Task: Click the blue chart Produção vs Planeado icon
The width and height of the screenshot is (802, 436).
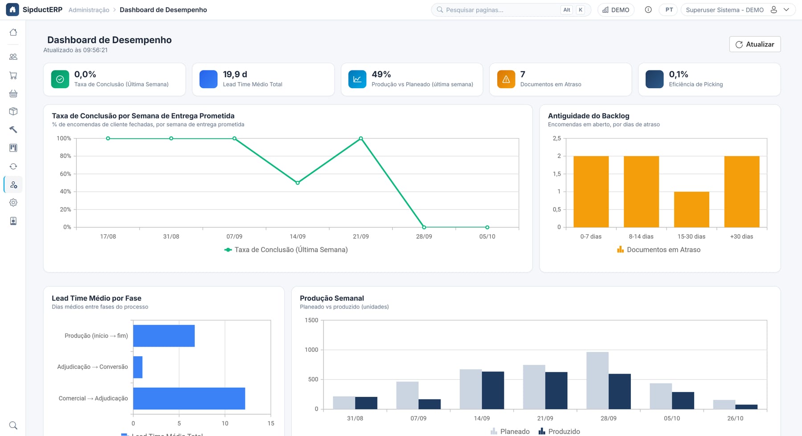Action: [357, 79]
